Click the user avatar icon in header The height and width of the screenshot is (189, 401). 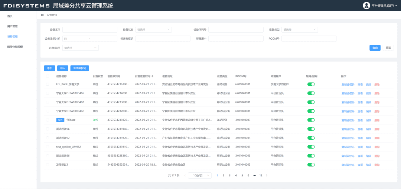366,6
